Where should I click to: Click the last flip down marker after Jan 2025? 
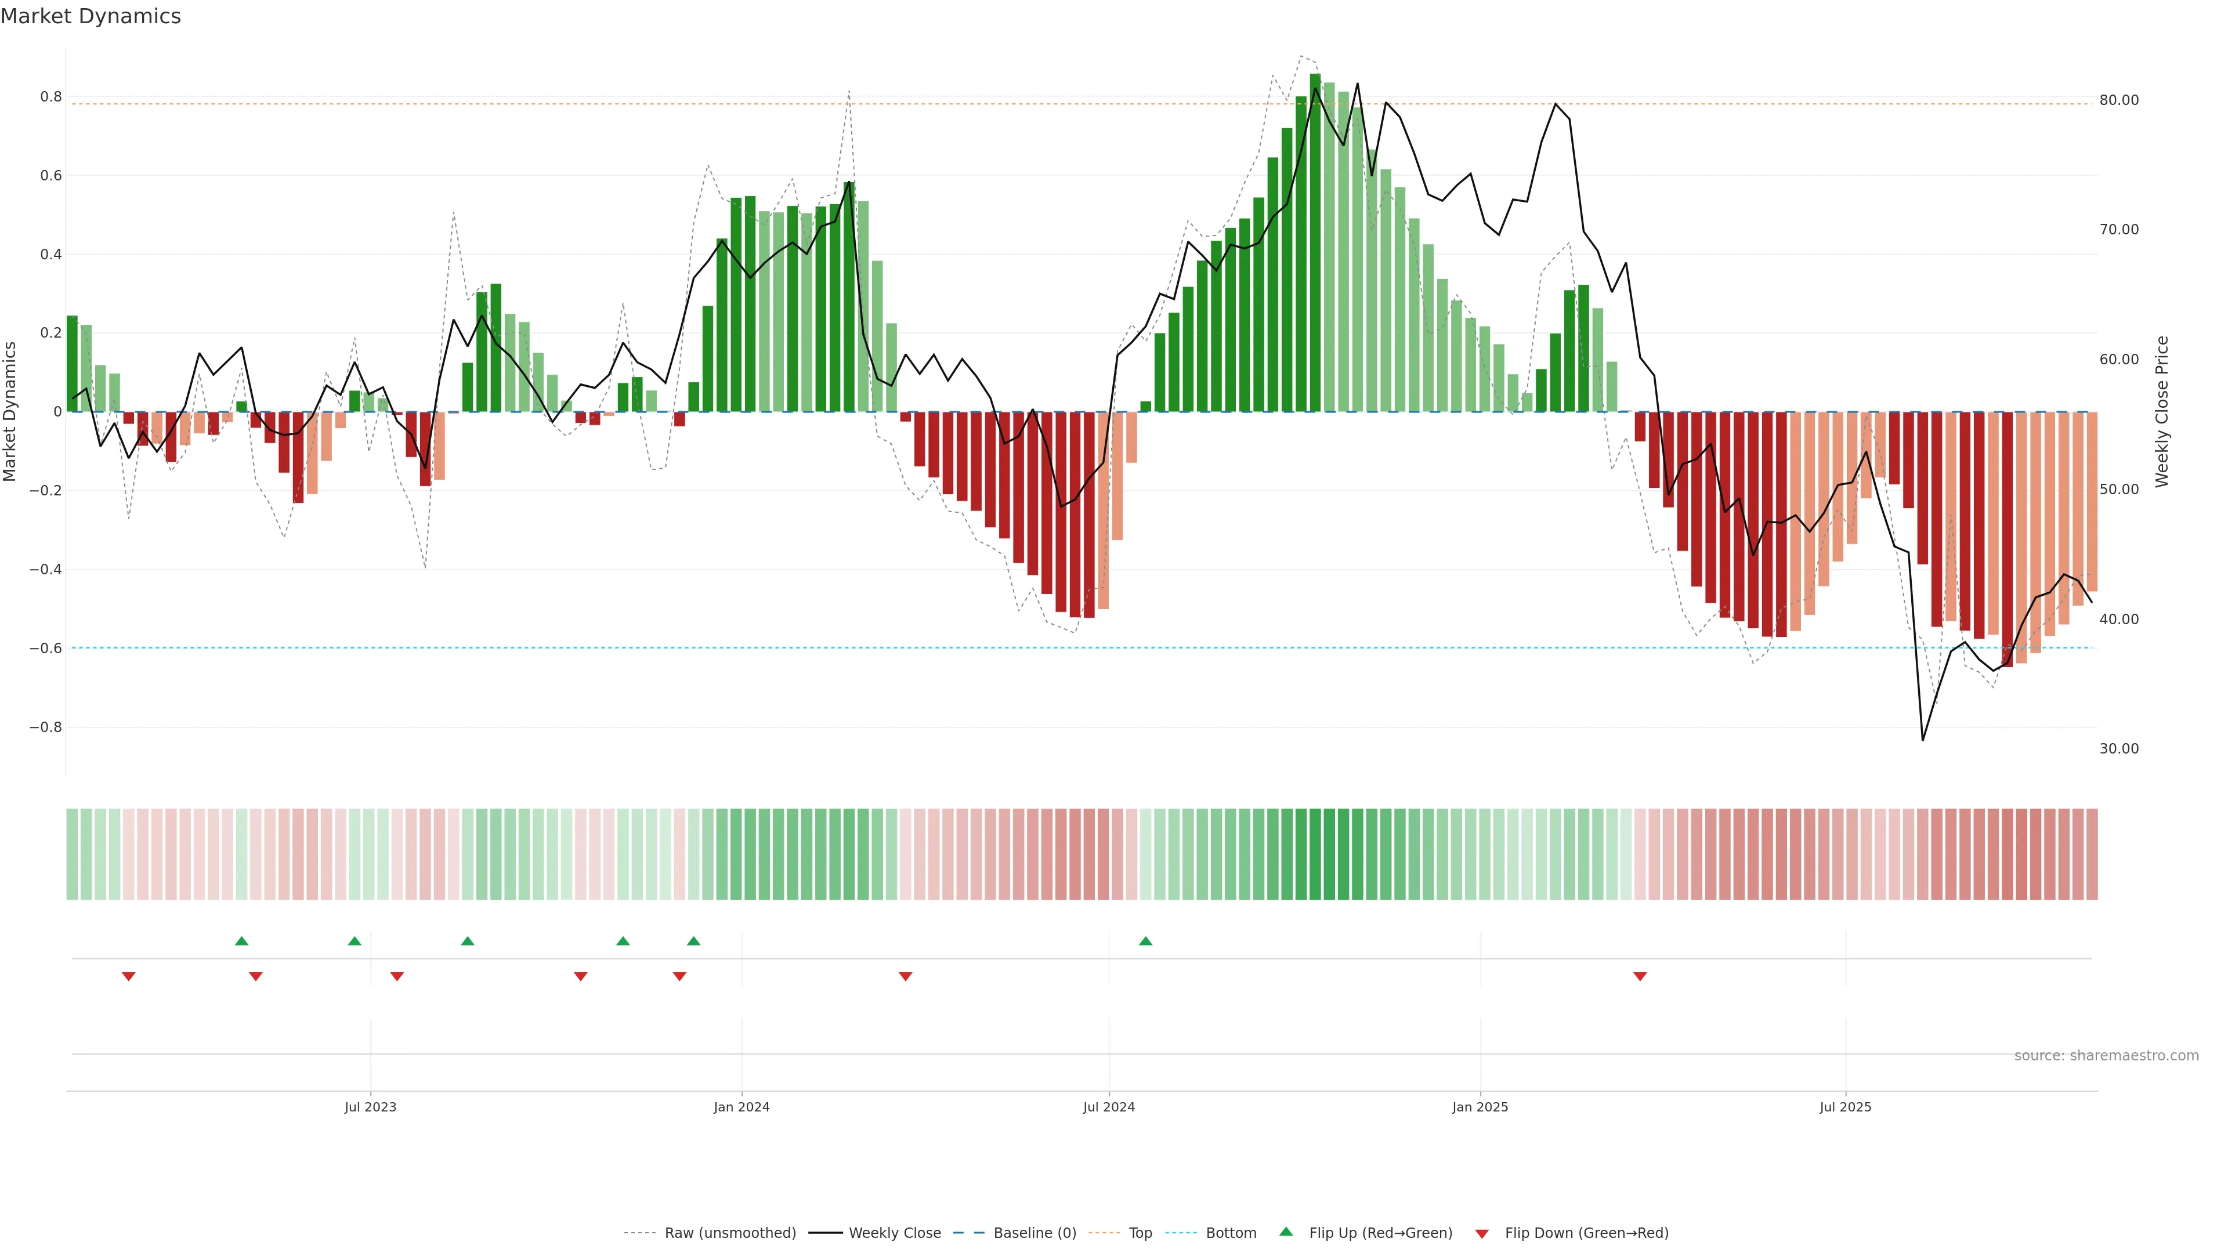[x=1640, y=976]
